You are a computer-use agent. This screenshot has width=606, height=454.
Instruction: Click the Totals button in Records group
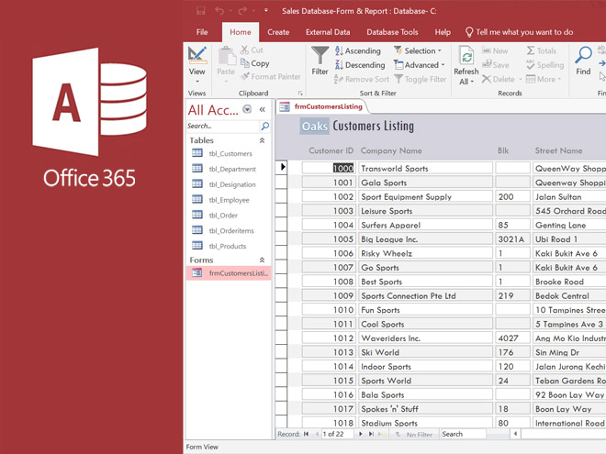pyautogui.click(x=542, y=51)
